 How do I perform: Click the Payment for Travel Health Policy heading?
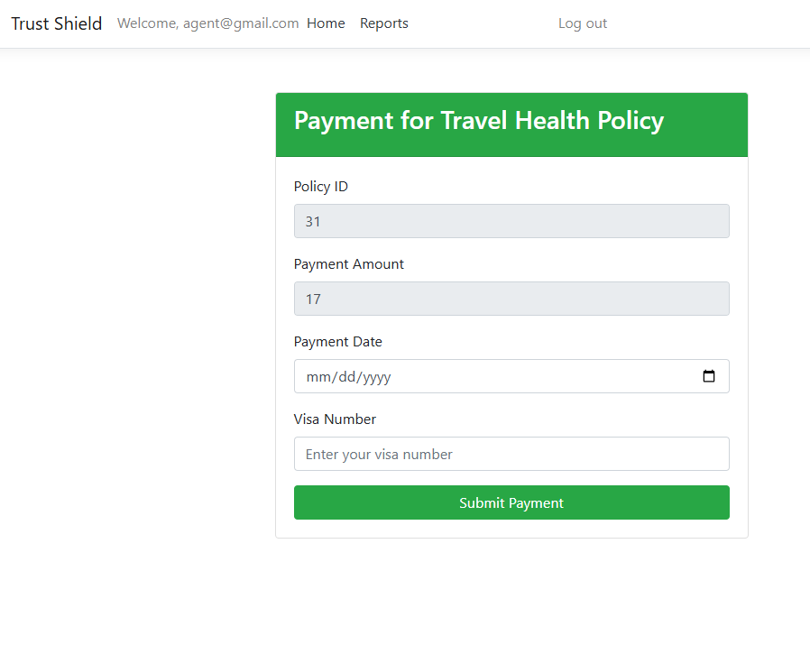479,121
